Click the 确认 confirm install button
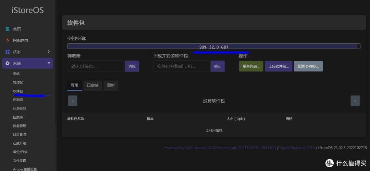This screenshot has height=171, width=370. click(218, 66)
